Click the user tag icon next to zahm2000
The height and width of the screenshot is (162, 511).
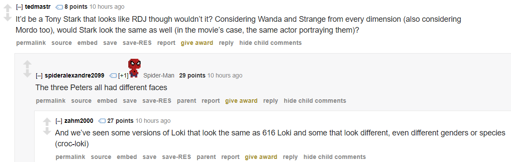(102, 121)
